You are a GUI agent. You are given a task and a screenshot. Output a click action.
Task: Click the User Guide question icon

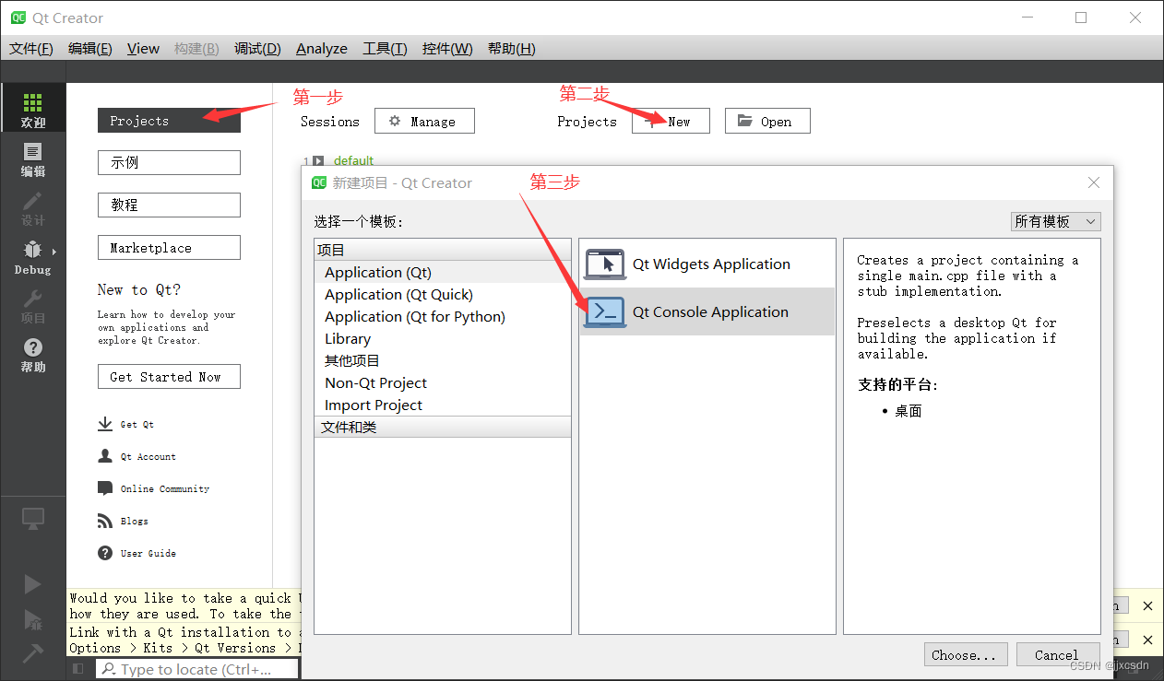(x=105, y=553)
